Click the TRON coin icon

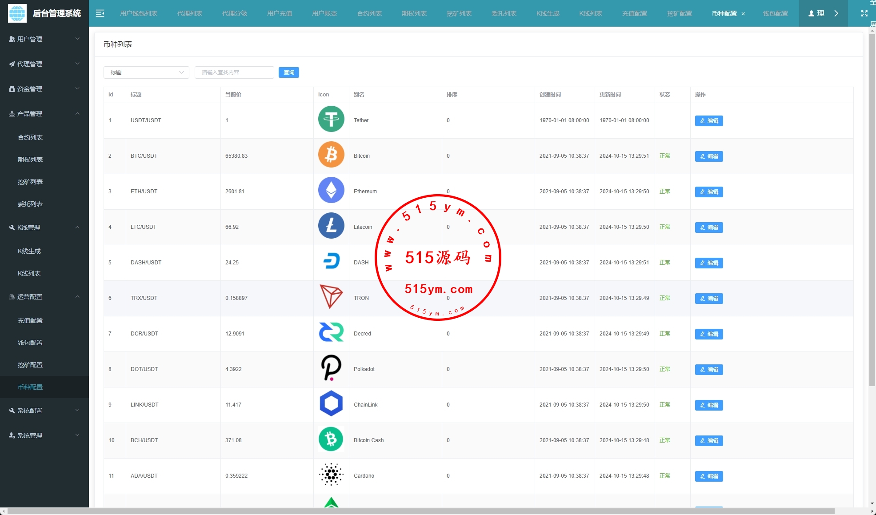pyautogui.click(x=331, y=297)
